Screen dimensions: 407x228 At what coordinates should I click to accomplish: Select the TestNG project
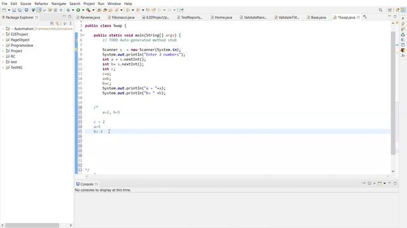(x=17, y=68)
